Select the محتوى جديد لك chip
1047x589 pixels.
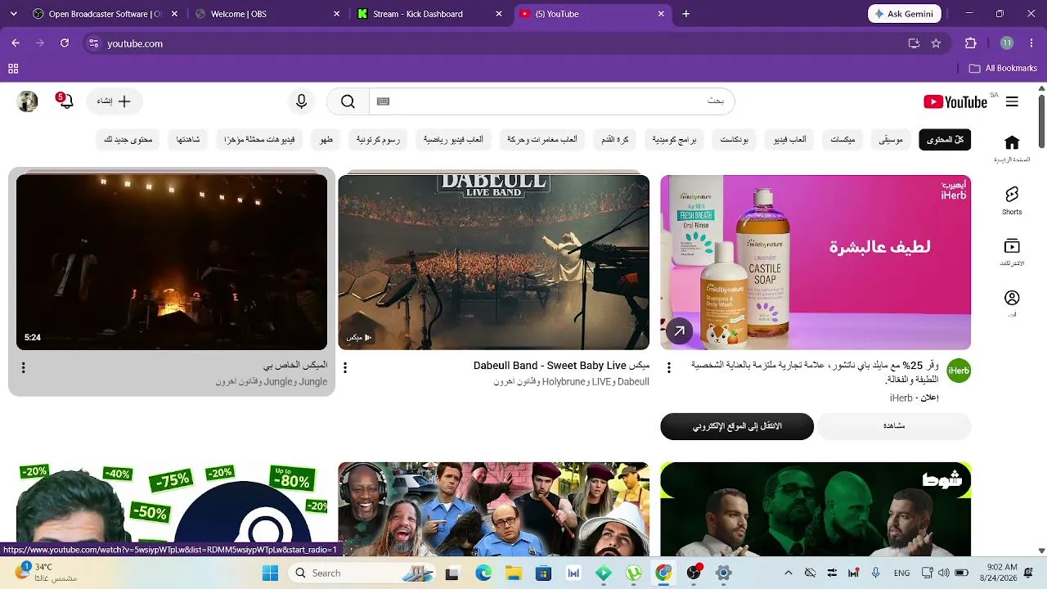click(x=128, y=140)
